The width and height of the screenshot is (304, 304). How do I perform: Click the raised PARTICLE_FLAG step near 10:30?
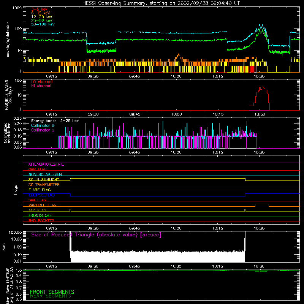click(262, 204)
